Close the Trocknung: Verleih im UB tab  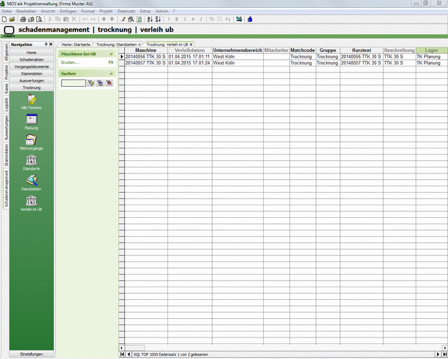191,45
